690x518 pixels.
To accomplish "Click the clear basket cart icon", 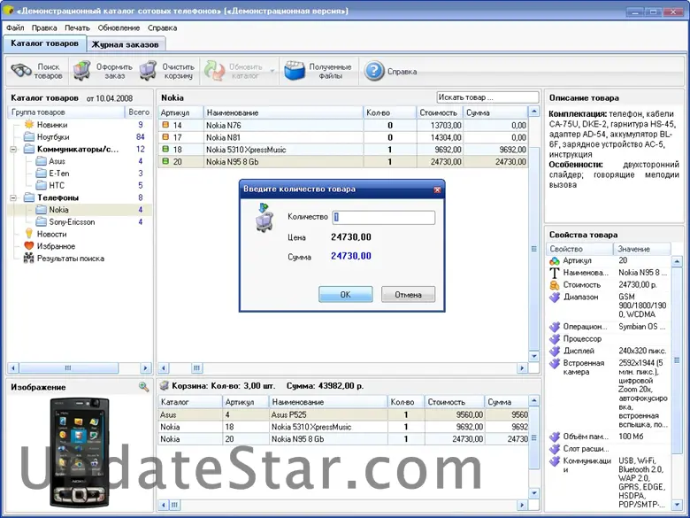I will pyautogui.click(x=149, y=71).
